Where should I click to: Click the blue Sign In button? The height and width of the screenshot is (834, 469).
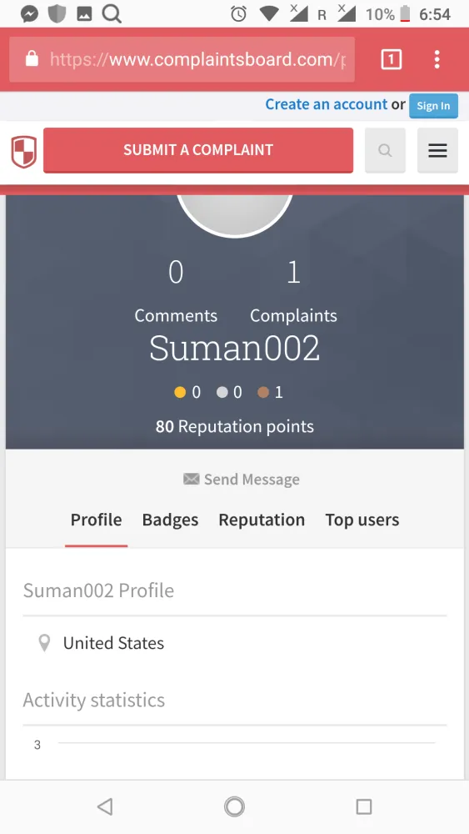[433, 105]
